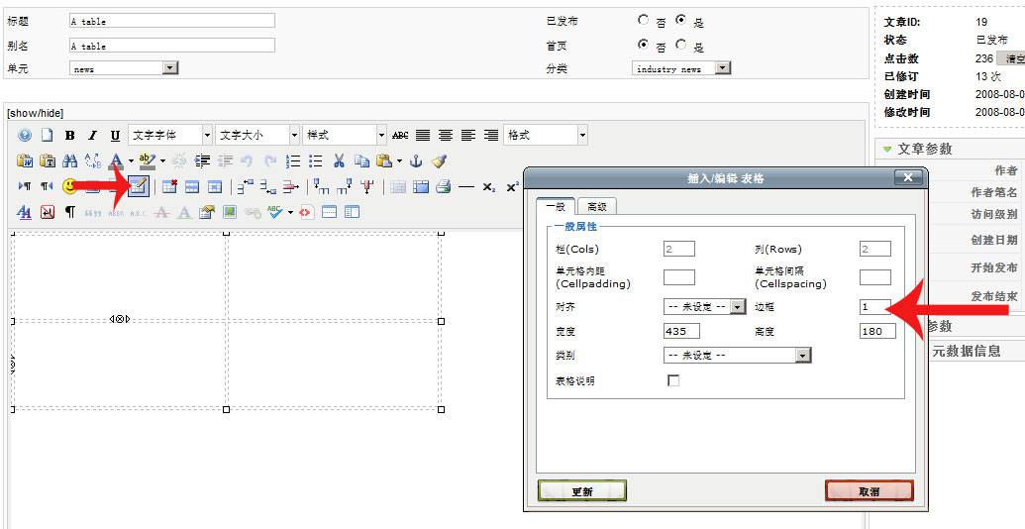This screenshot has height=529, width=1025.
Task: Open 文字大小 font size dropdown
Action: (x=257, y=136)
